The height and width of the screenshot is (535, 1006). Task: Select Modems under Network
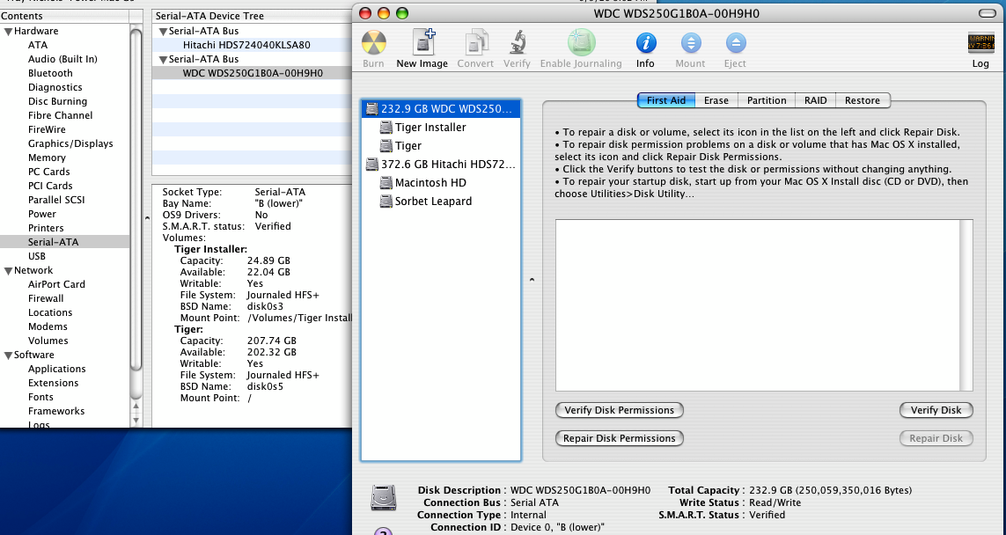[48, 327]
